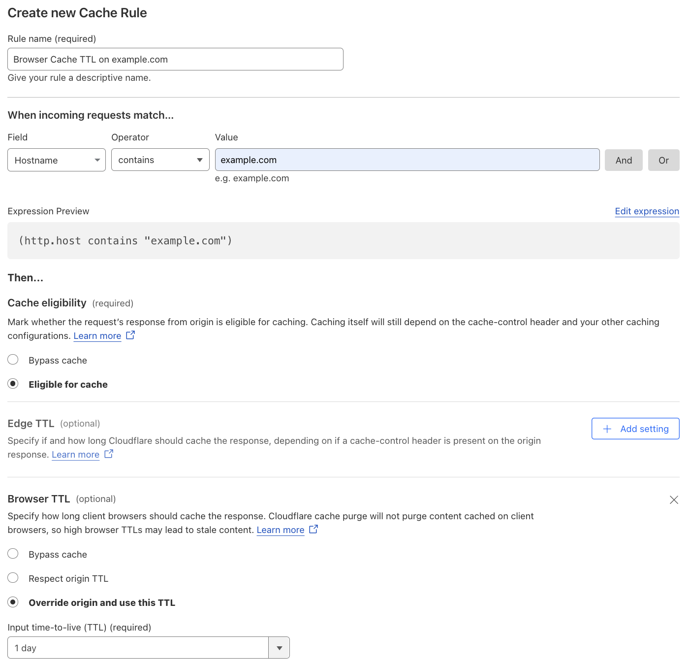Select Bypass cache under Browser TTL

(13, 553)
